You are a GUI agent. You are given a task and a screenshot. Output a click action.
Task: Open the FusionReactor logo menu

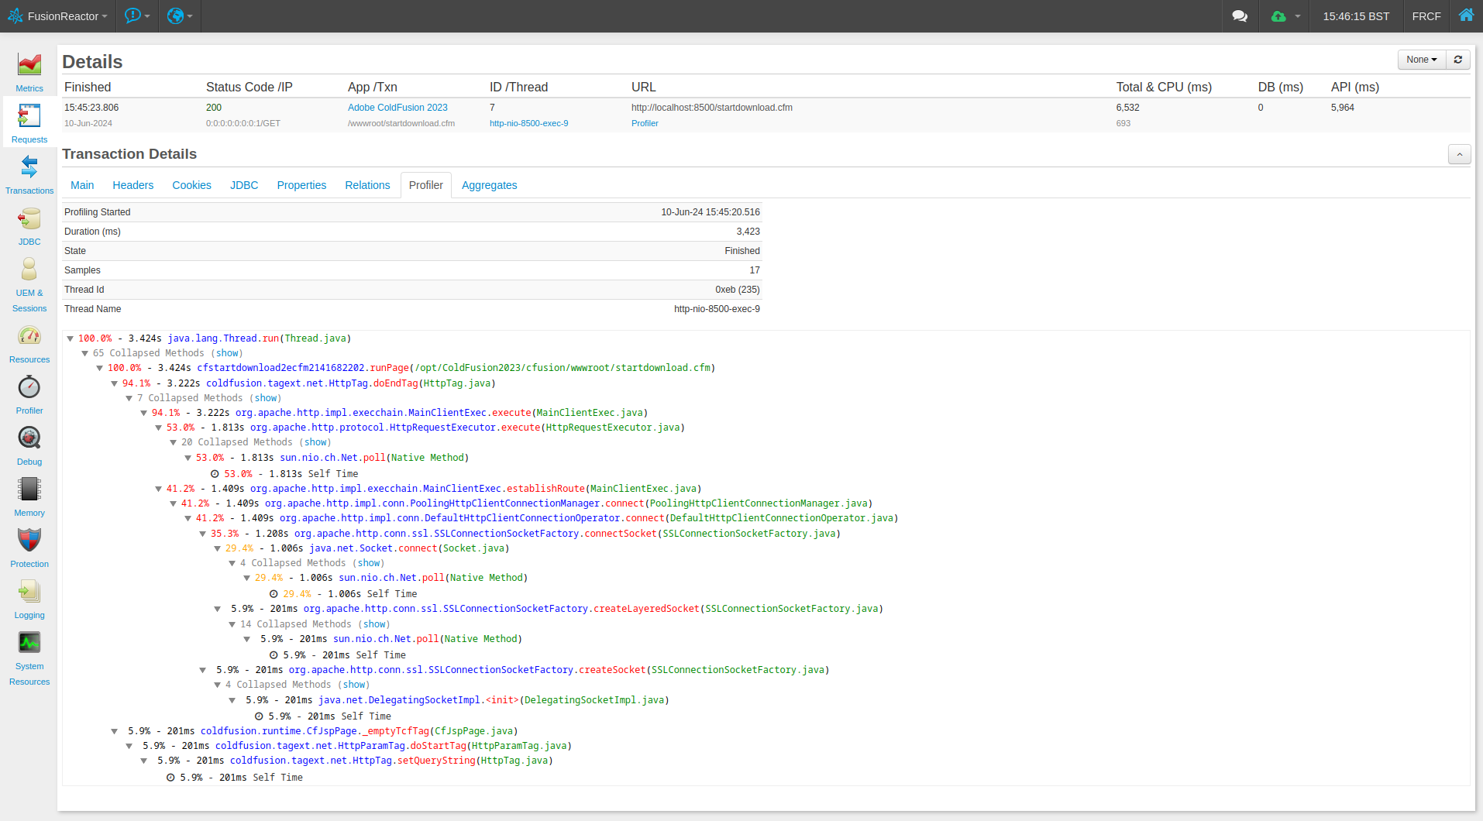coord(57,16)
